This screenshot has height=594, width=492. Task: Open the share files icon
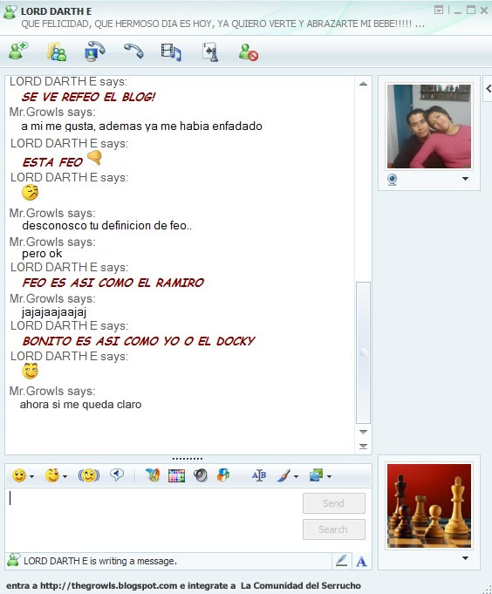[57, 51]
